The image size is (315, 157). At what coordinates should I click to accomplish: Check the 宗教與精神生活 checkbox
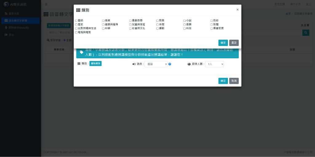coord(76,29)
